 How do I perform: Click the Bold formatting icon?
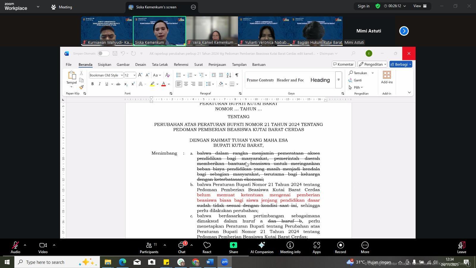pos(93,84)
